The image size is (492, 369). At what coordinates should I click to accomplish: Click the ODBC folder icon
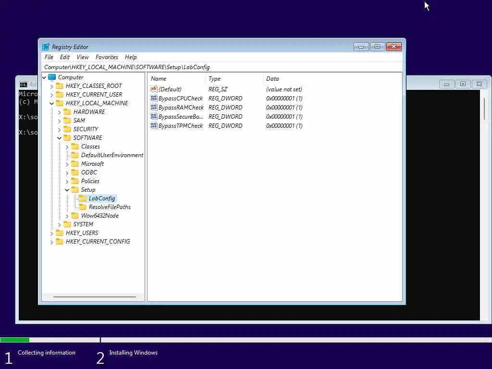[x=75, y=172]
